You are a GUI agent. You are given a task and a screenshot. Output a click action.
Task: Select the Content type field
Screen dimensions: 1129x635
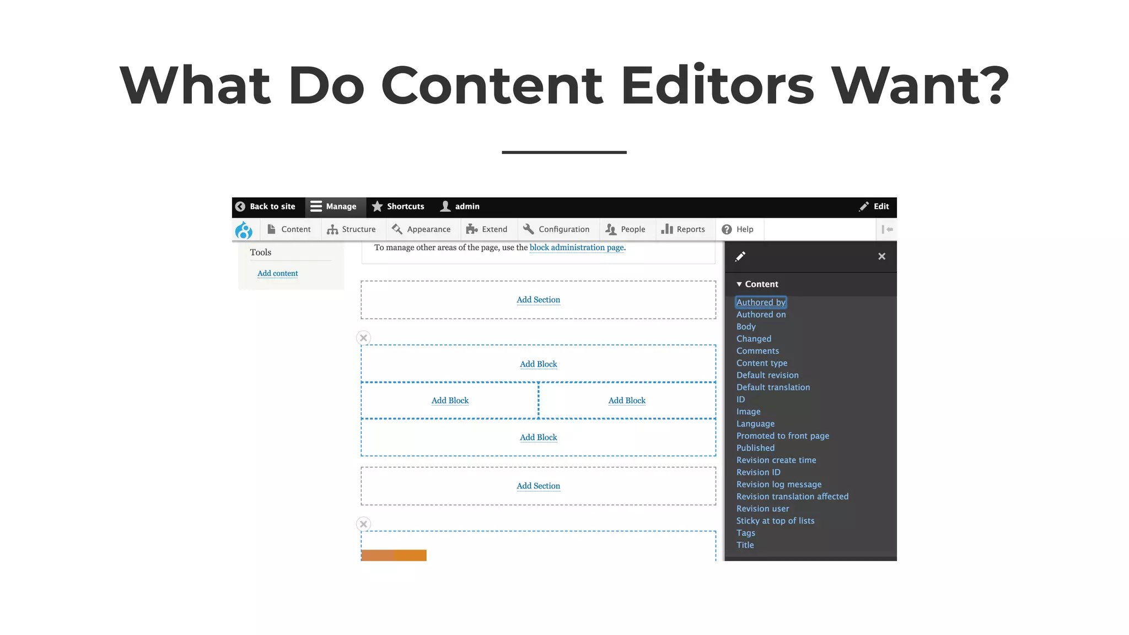[762, 363]
